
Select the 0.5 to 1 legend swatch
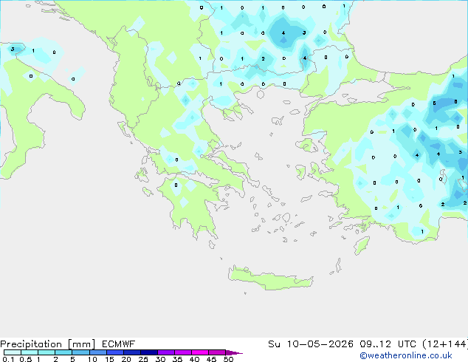30,352
